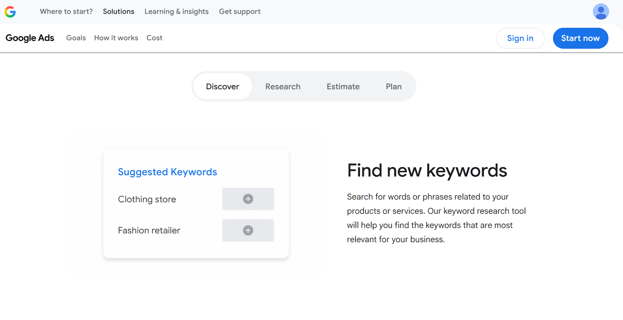Navigate to How it works
The image size is (623, 320).
[116, 38]
